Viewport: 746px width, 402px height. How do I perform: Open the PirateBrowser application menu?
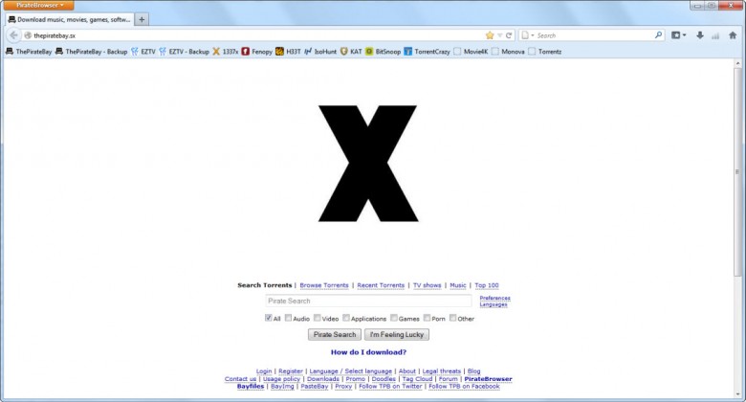click(38, 5)
